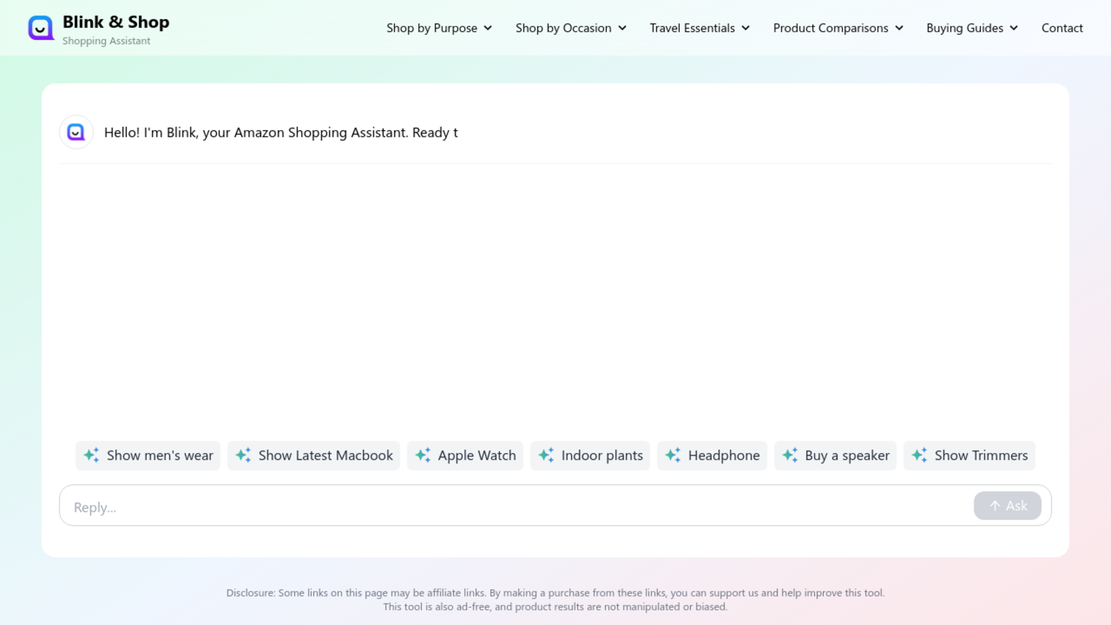Click sparkle icon on Show men's wear chip

(x=91, y=455)
